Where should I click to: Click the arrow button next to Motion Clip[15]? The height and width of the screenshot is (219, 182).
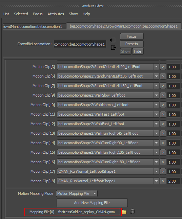pyautogui.click(x=163, y=153)
